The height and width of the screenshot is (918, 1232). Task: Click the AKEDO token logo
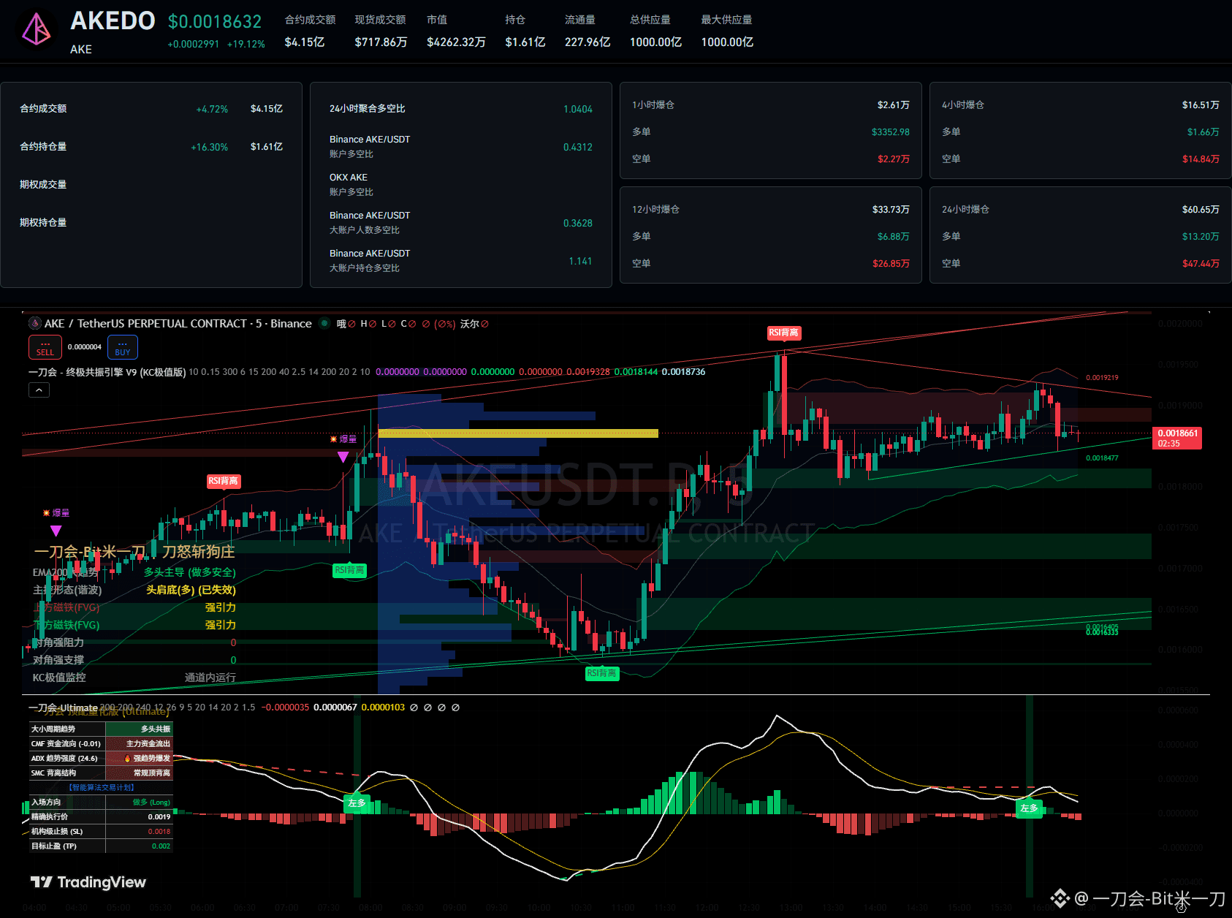pos(36,30)
